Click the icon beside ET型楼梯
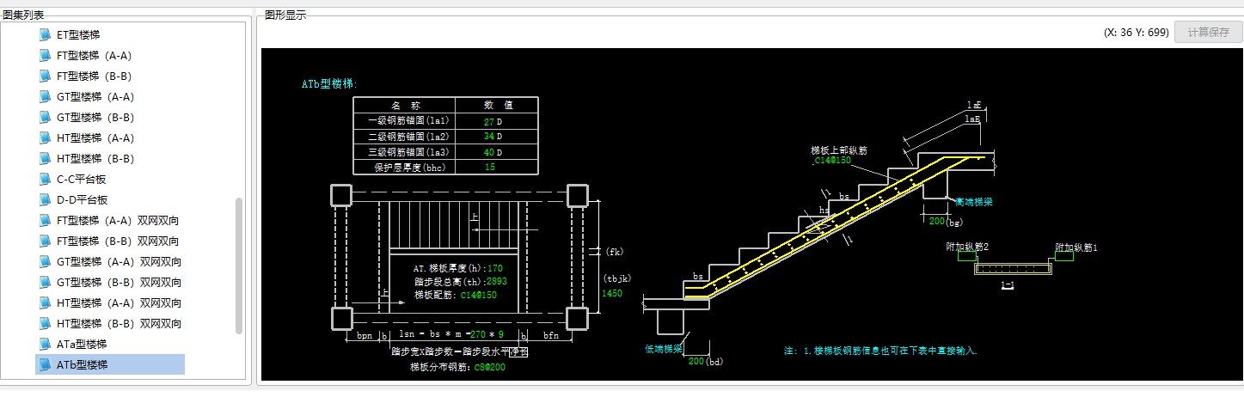Screen dimensions: 1244x397 pyautogui.click(x=45, y=35)
